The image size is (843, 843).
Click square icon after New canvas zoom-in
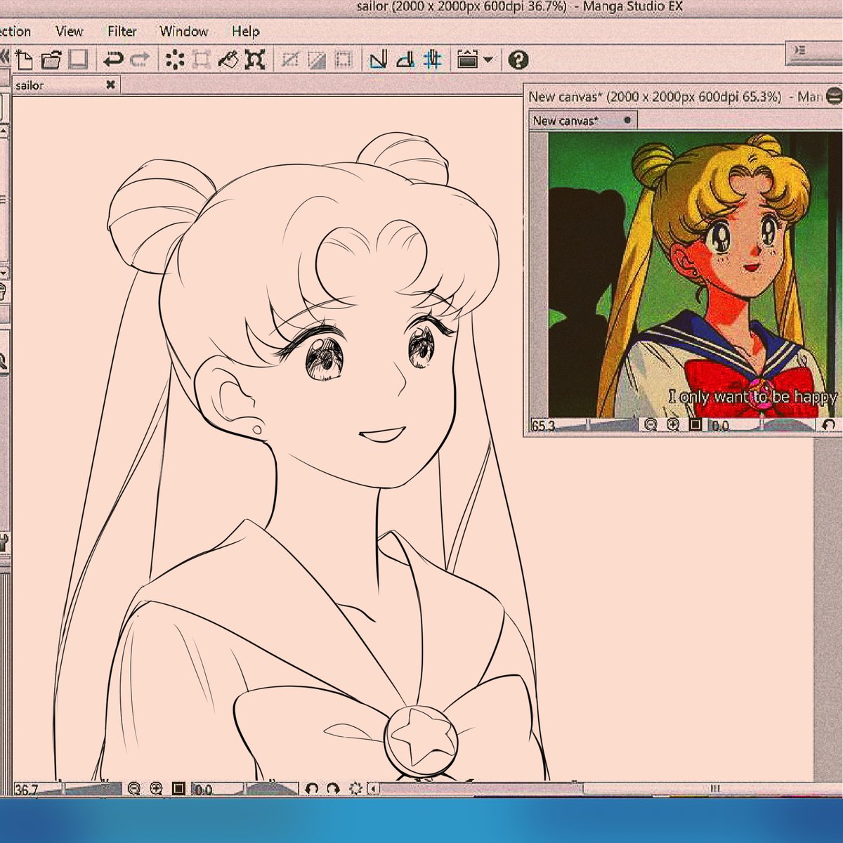coord(695,425)
